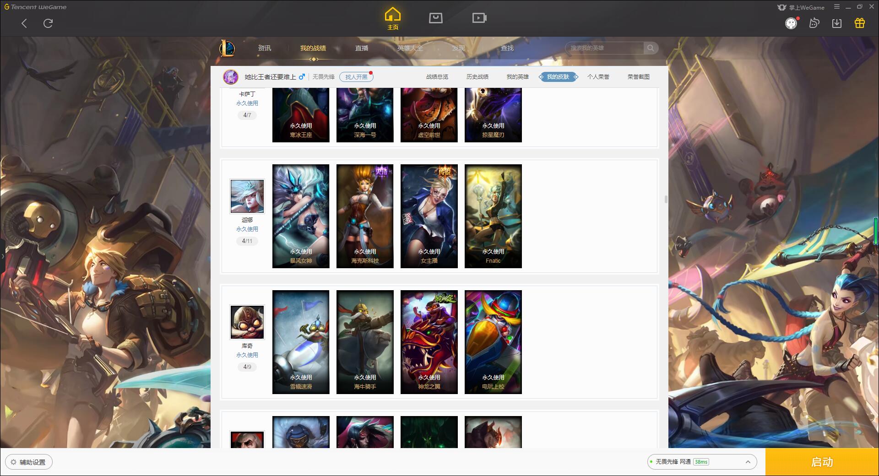
Task: Switch to 我的战绩 tab
Action: tap(313, 48)
